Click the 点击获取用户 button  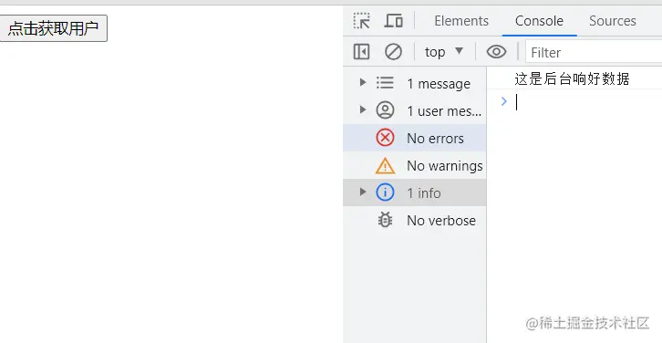point(54,28)
